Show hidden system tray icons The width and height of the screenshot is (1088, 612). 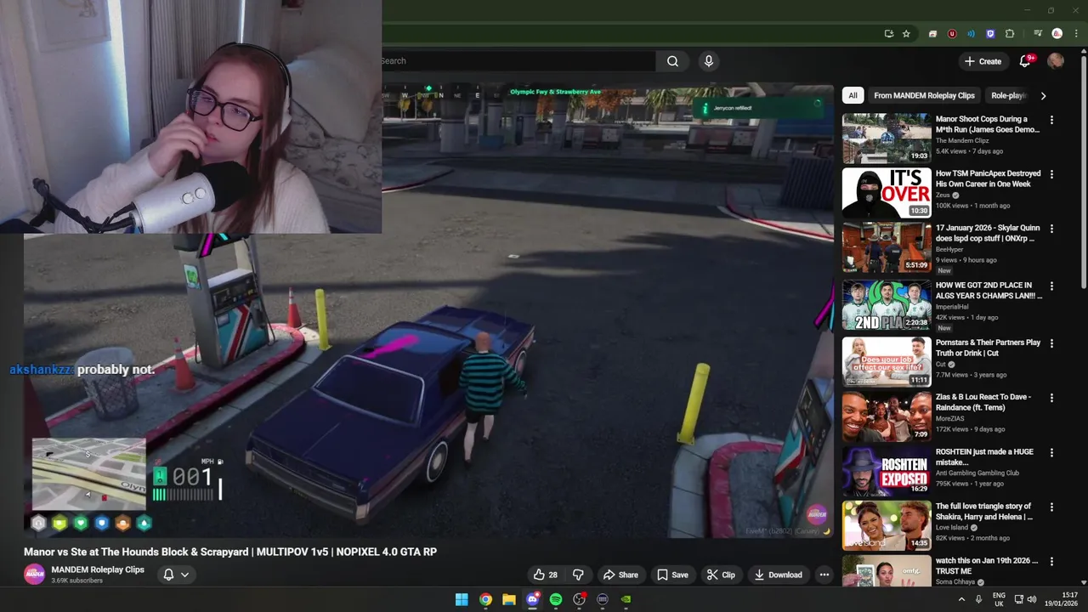[x=961, y=599]
